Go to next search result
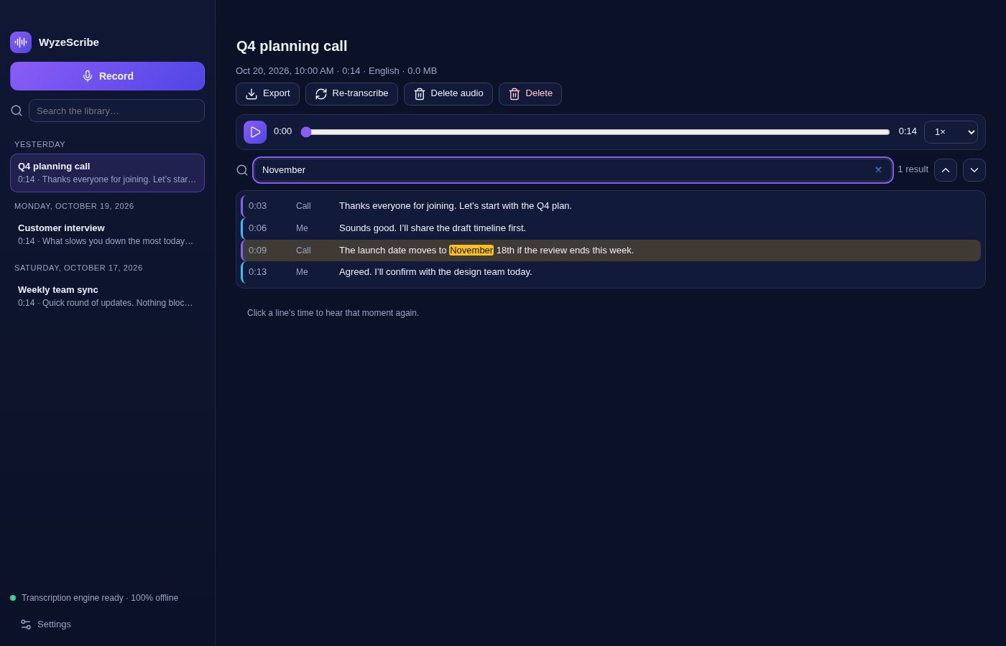The image size is (1006, 646). point(974,170)
